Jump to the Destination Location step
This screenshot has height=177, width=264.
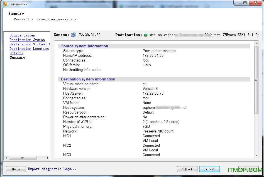(x=29, y=49)
